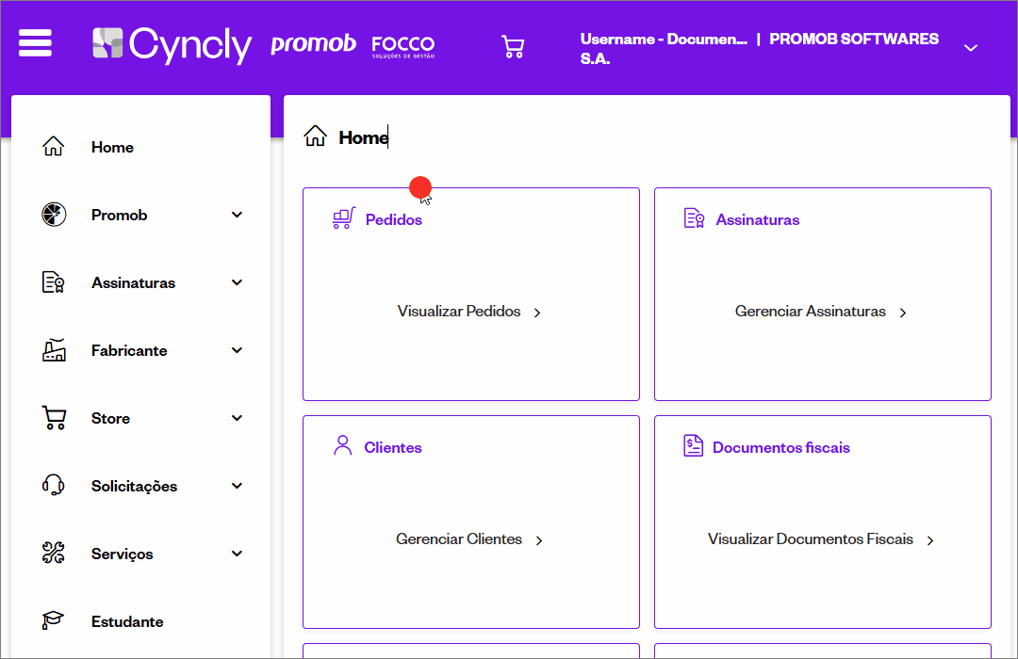
Task: Expand the Store sidebar submenu
Action: (x=237, y=418)
